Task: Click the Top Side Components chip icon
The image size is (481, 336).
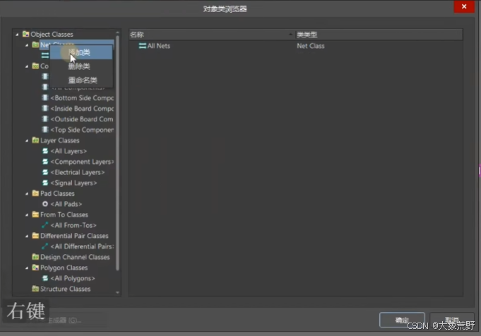Action: pos(45,130)
